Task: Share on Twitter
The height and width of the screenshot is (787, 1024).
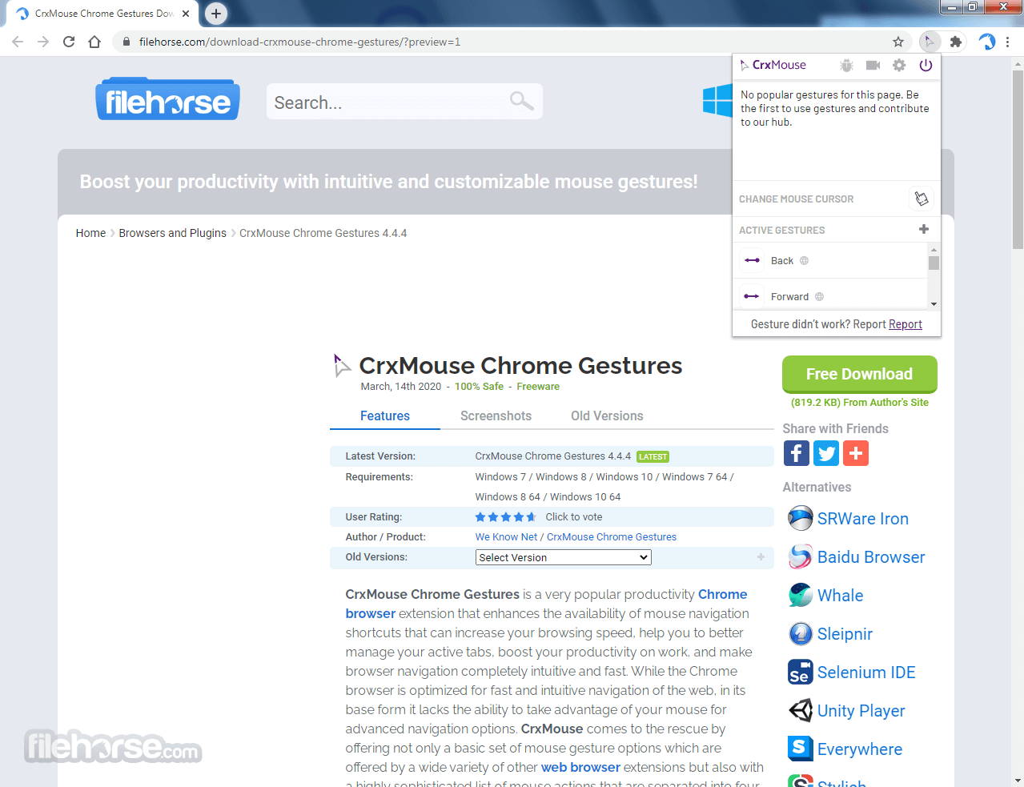Action: 826,453
